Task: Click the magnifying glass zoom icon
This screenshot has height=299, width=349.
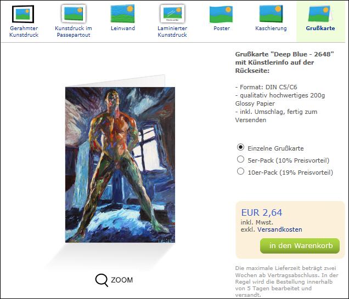Action: [102, 280]
